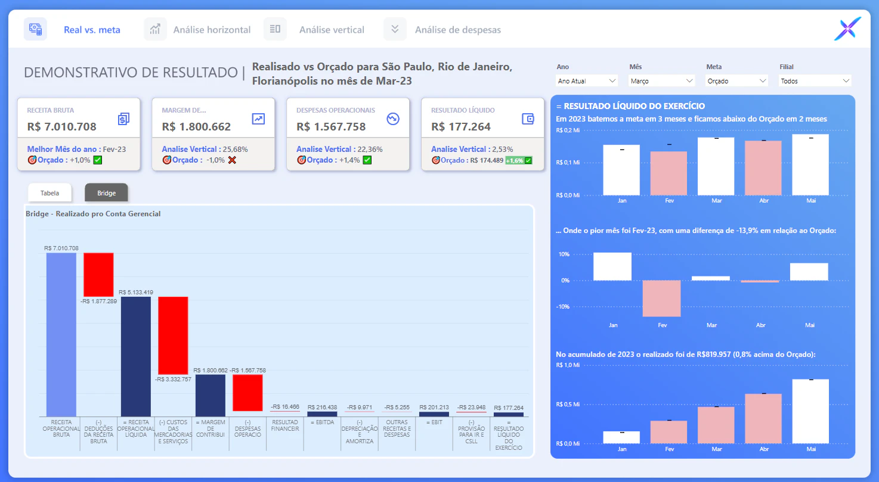Screen dimensions: 879x482
Task: Click the red X mark in Margem card
Action: tap(232, 160)
